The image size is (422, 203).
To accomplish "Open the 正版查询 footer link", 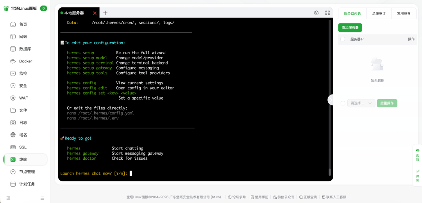I will click(x=308, y=197).
